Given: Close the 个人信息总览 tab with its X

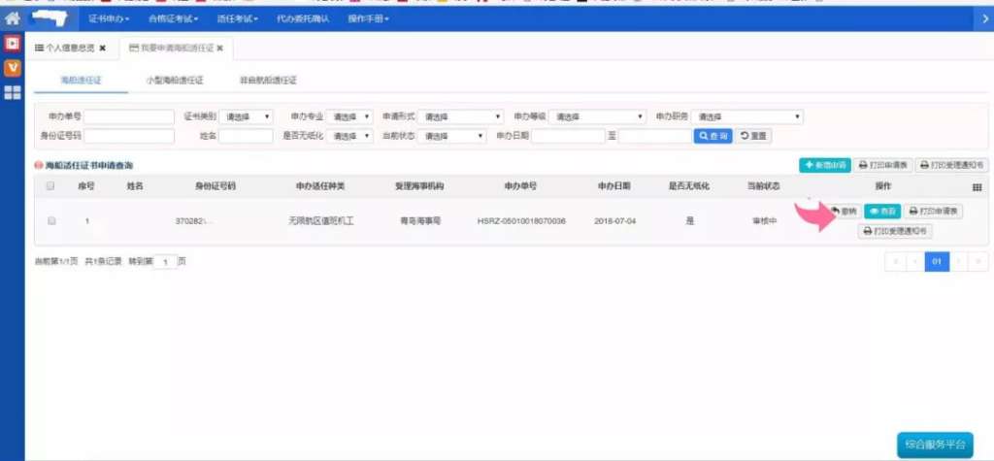Looking at the screenshot, I should click(x=103, y=49).
